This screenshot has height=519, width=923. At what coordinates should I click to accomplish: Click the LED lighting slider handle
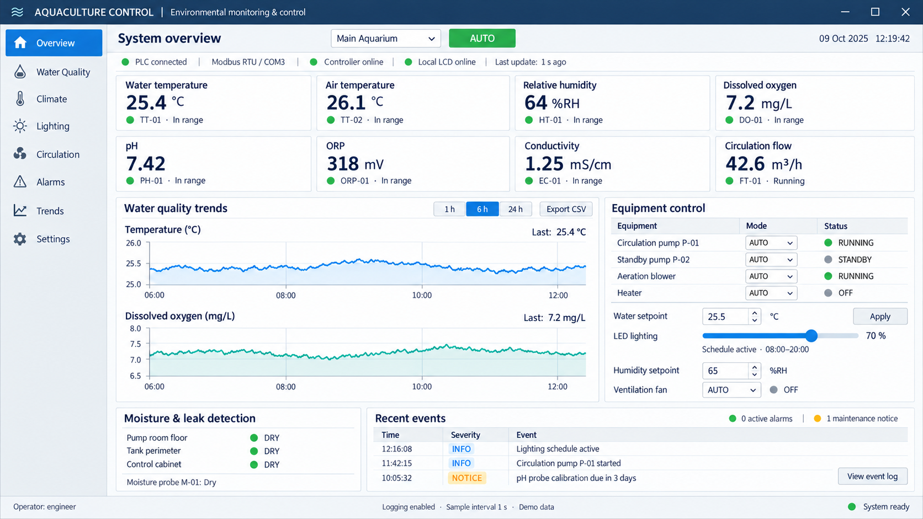click(811, 335)
